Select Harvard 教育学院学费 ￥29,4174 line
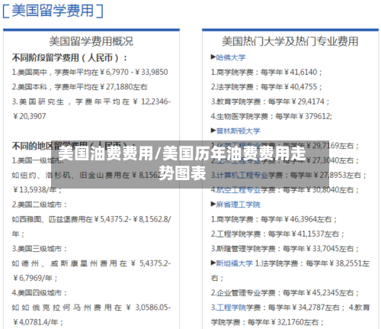 pyautogui.click(x=270, y=102)
